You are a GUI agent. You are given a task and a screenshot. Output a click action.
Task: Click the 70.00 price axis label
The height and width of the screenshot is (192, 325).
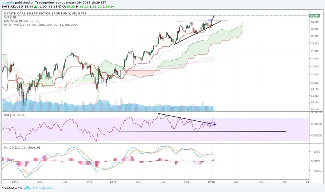coord(315,74)
